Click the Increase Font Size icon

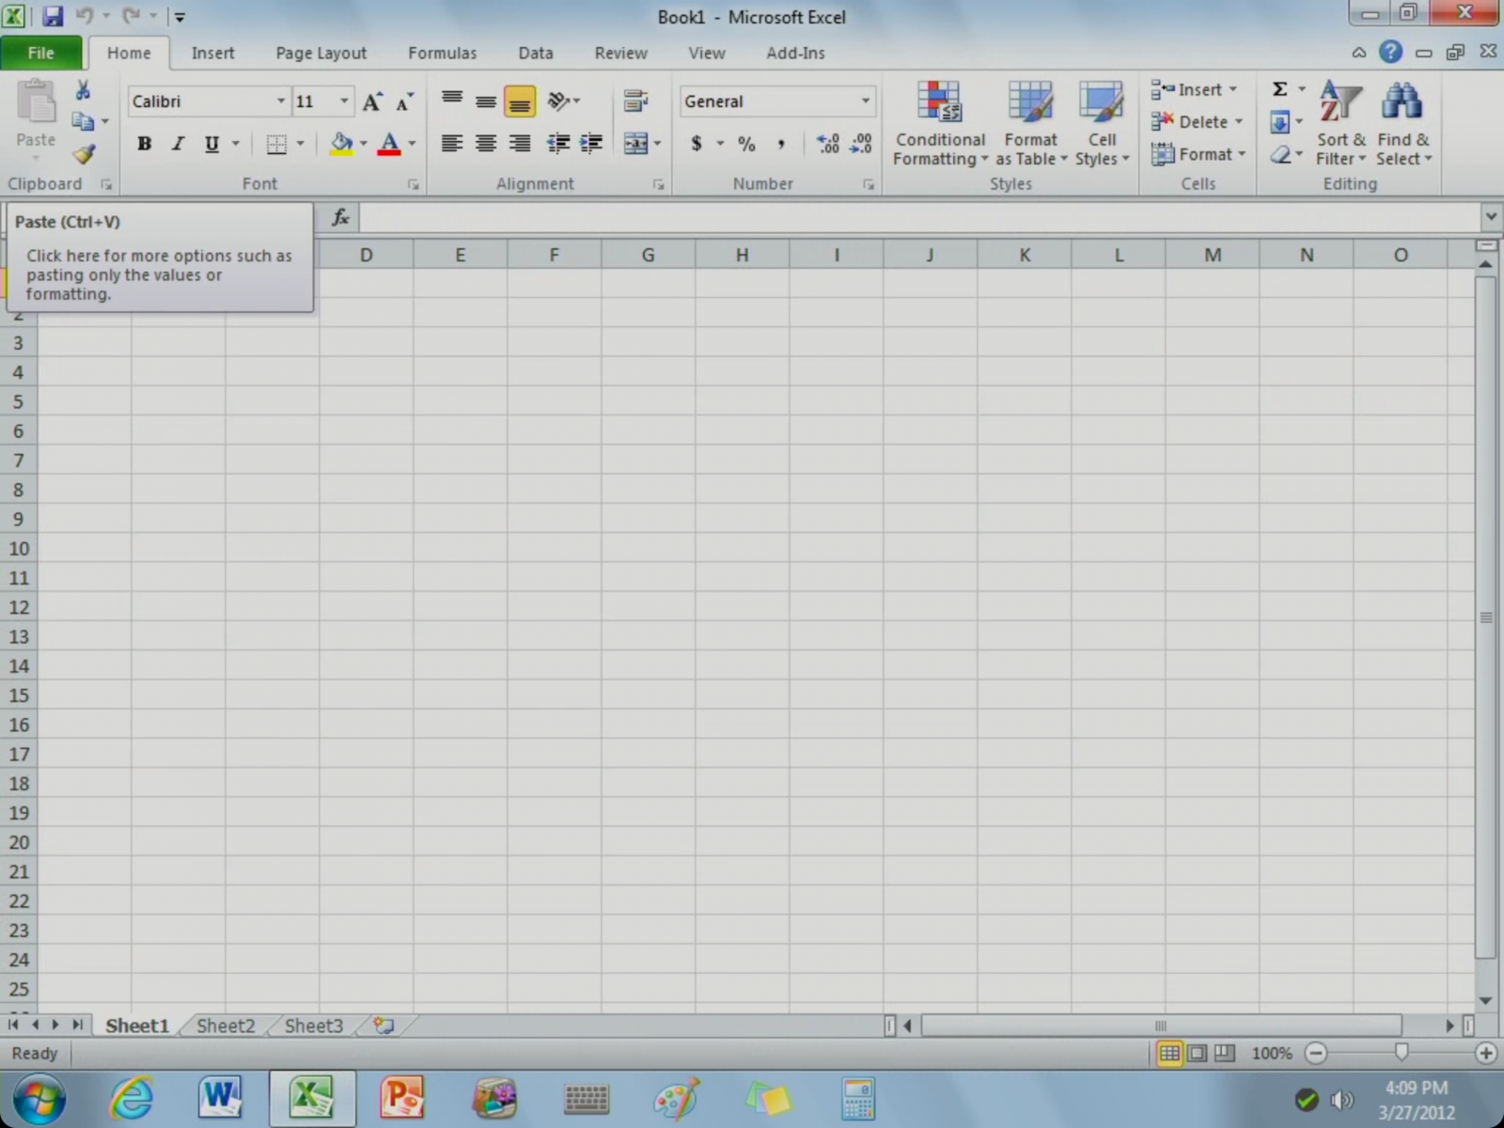[372, 102]
